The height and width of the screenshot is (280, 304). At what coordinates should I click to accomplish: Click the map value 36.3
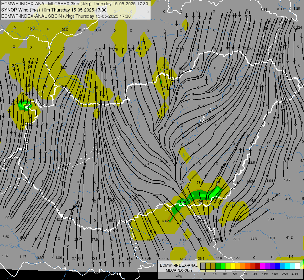point(201,259)
